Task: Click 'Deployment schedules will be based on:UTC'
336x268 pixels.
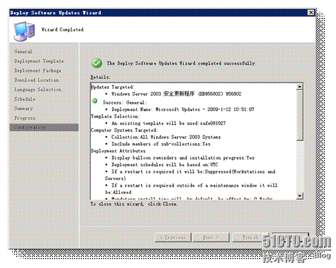Action: coord(164,165)
